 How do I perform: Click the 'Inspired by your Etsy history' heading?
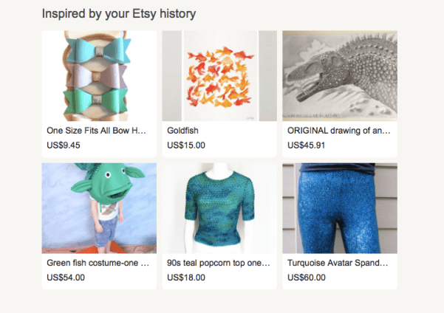click(119, 14)
